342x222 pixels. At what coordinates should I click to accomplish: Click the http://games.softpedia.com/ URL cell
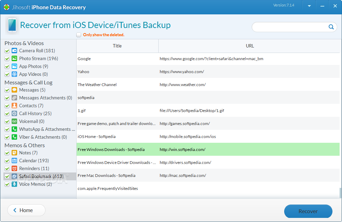click(x=185, y=124)
